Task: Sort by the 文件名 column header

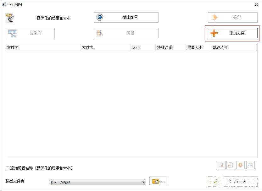Action: (43, 47)
